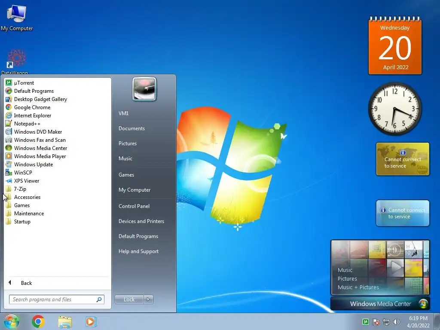Click the Lock button
Screen dimensions: 440x330
(x=129, y=299)
